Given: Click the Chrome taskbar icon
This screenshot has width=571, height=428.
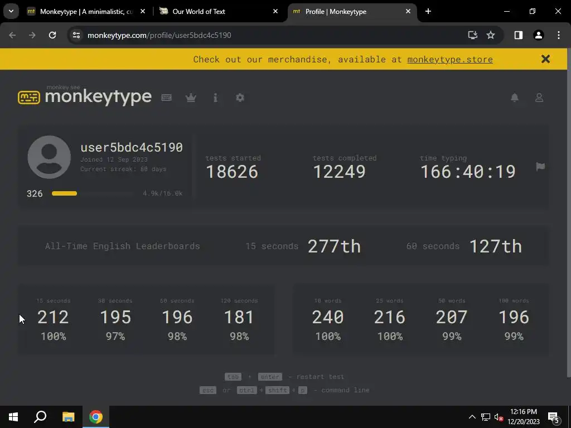Looking at the screenshot, I should tap(96, 417).
